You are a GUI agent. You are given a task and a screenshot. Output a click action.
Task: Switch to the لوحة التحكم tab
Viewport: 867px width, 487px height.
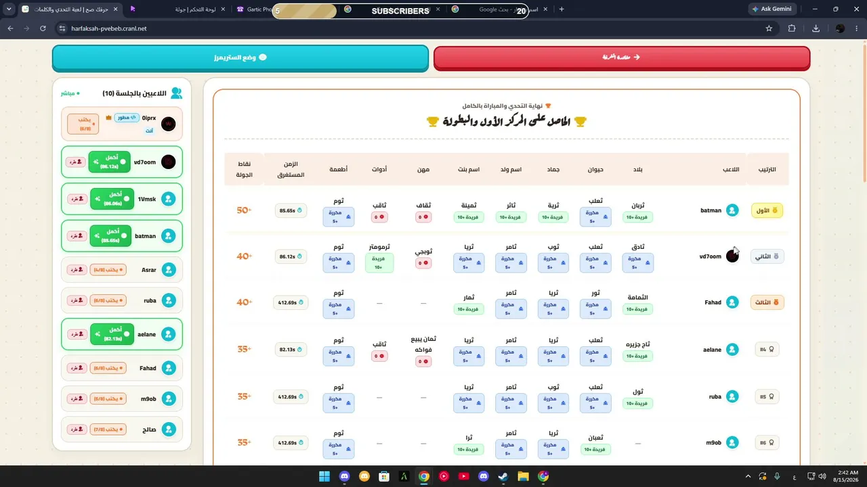(178, 9)
